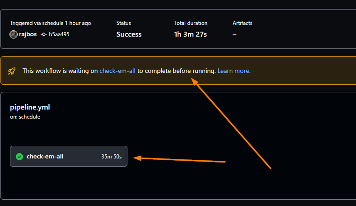This screenshot has height=206, width=356.
Task: Click the 'on: schedule' trigger label
Action: (x=25, y=117)
